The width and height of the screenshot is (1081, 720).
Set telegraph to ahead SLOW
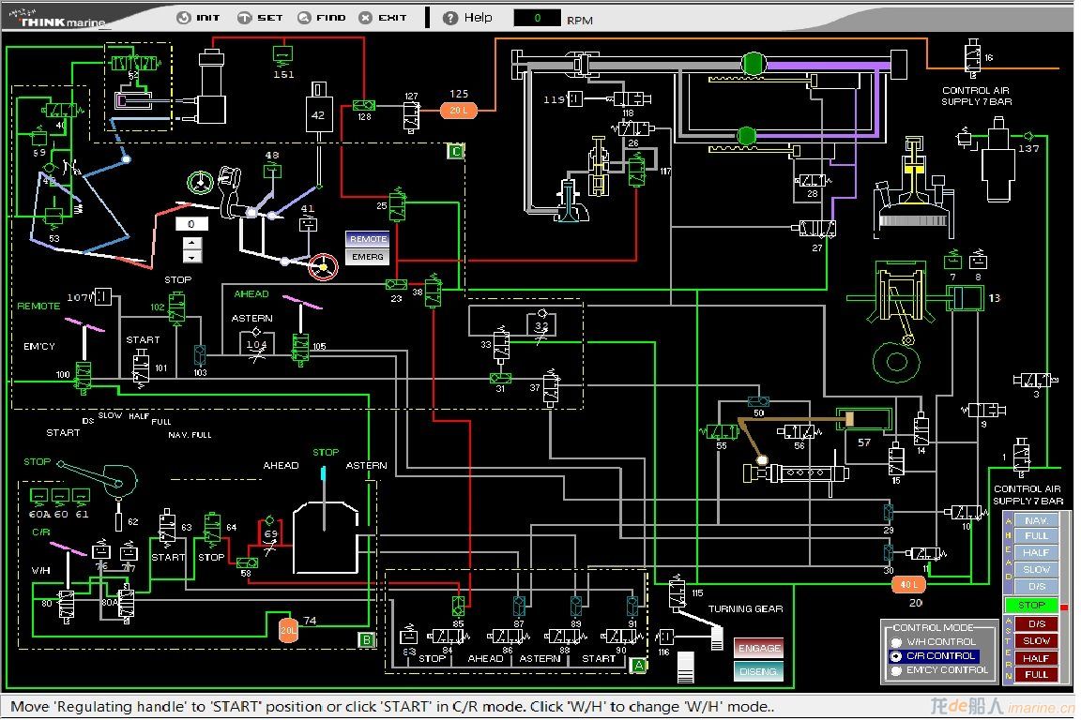point(1036,570)
